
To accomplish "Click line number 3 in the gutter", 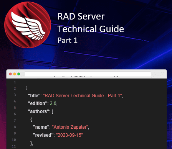I will click(15, 95).
